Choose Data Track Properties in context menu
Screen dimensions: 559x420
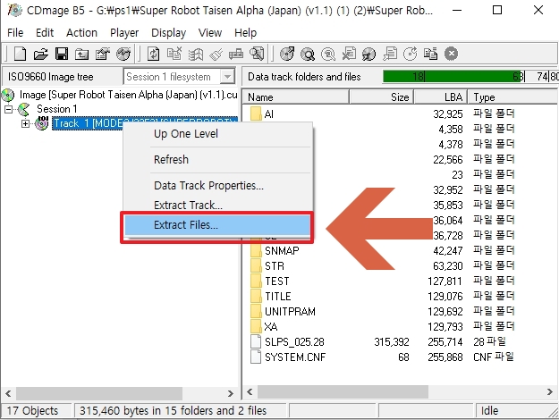(218, 186)
